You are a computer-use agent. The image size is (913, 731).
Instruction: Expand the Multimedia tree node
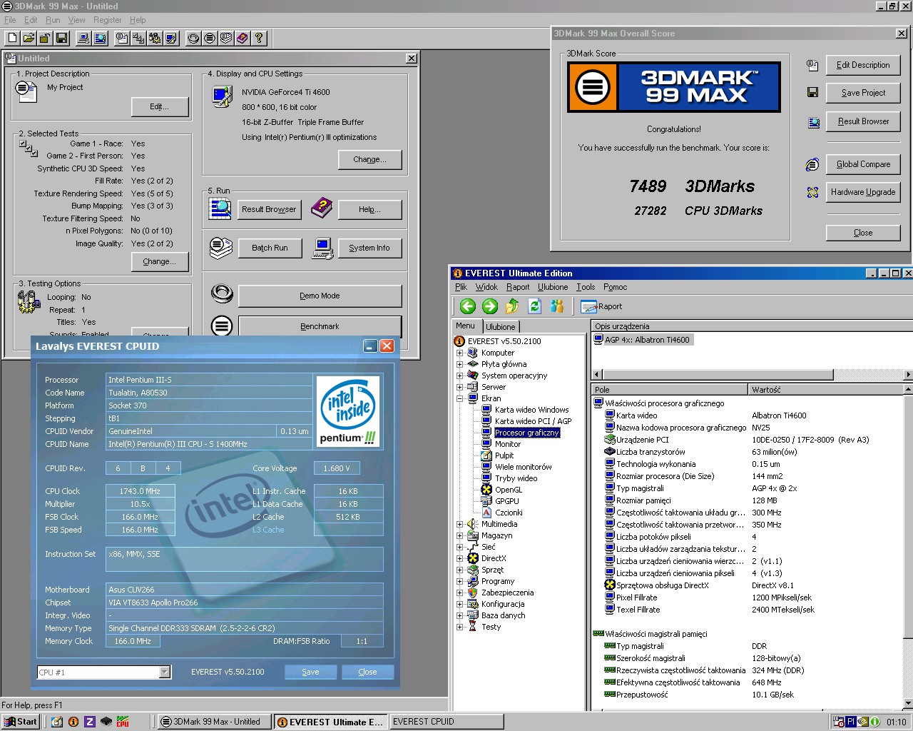tap(460, 524)
